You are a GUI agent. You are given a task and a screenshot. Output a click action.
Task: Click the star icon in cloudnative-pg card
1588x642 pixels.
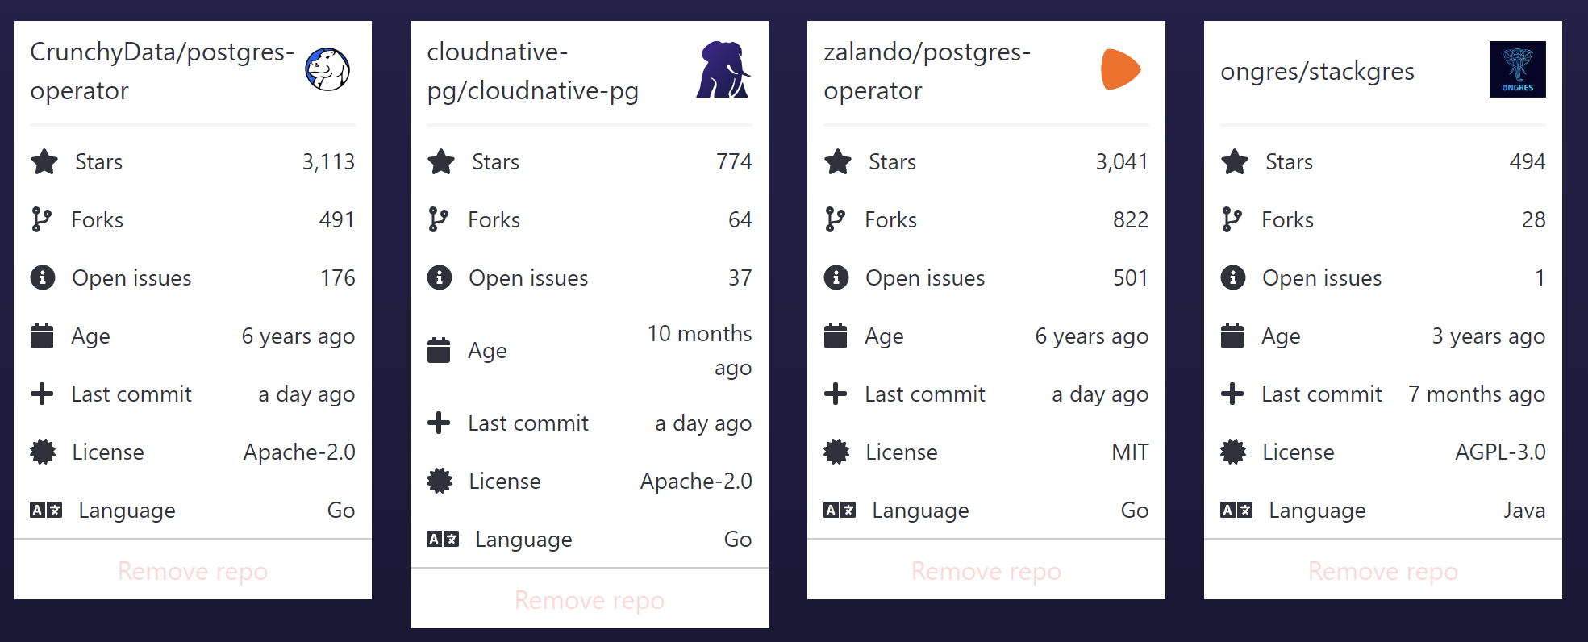coord(441,162)
